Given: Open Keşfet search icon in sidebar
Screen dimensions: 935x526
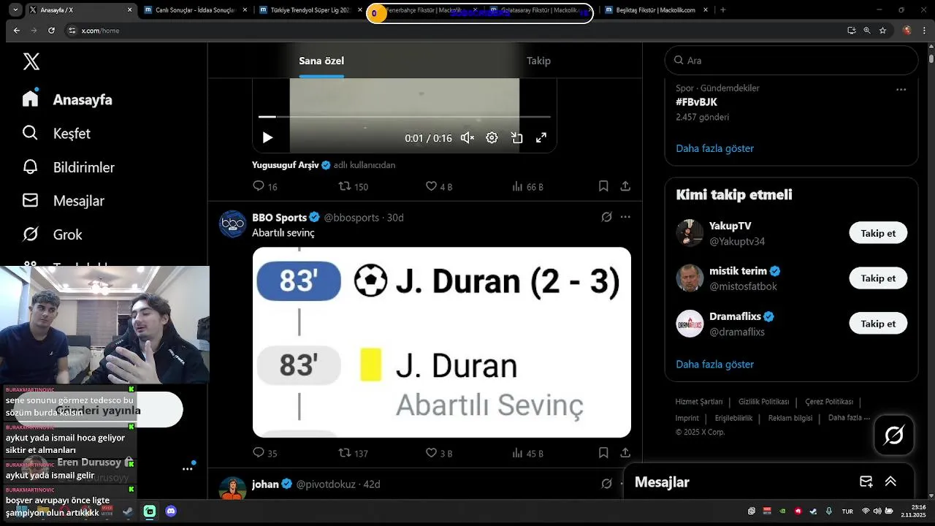Looking at the screenshot, I should [30, 133].
